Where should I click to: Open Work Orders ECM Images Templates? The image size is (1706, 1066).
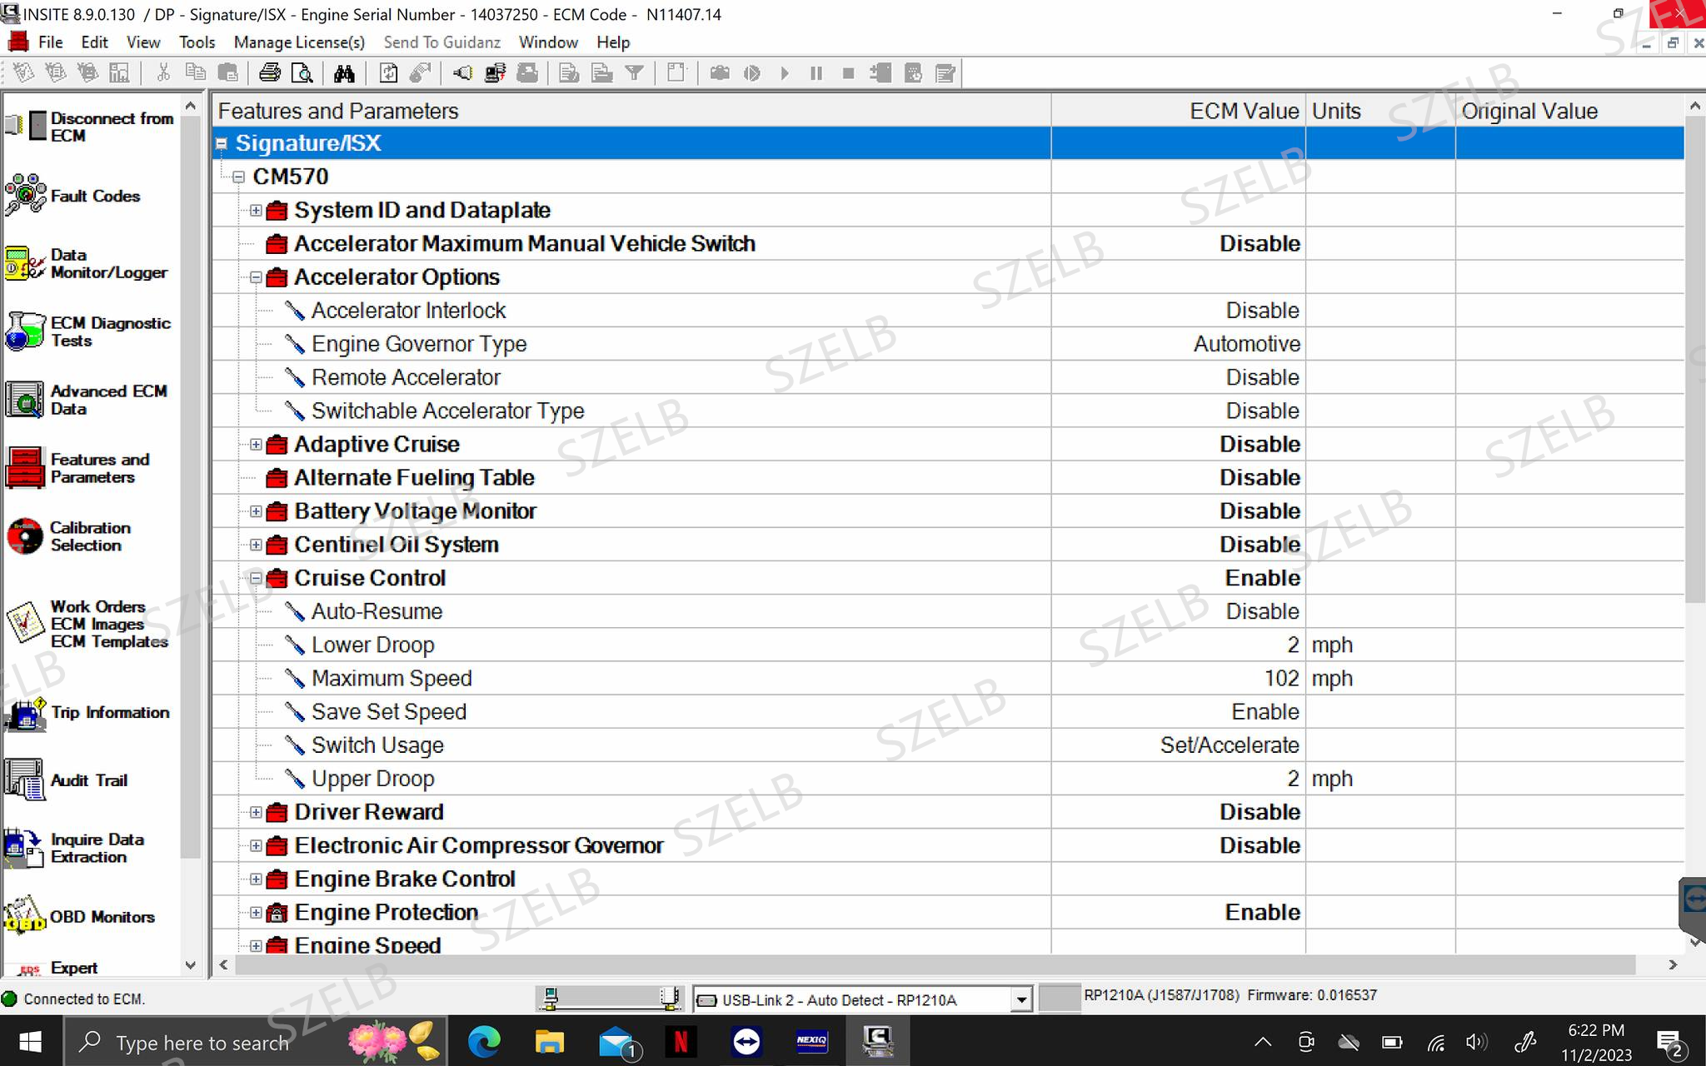point(87,624)
